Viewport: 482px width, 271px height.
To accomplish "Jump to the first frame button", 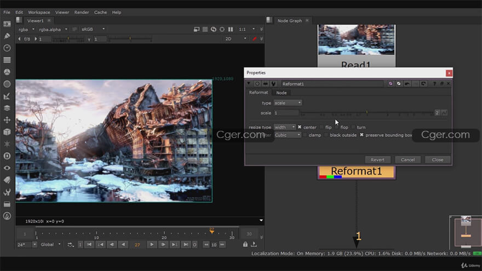I will (89, 245).
